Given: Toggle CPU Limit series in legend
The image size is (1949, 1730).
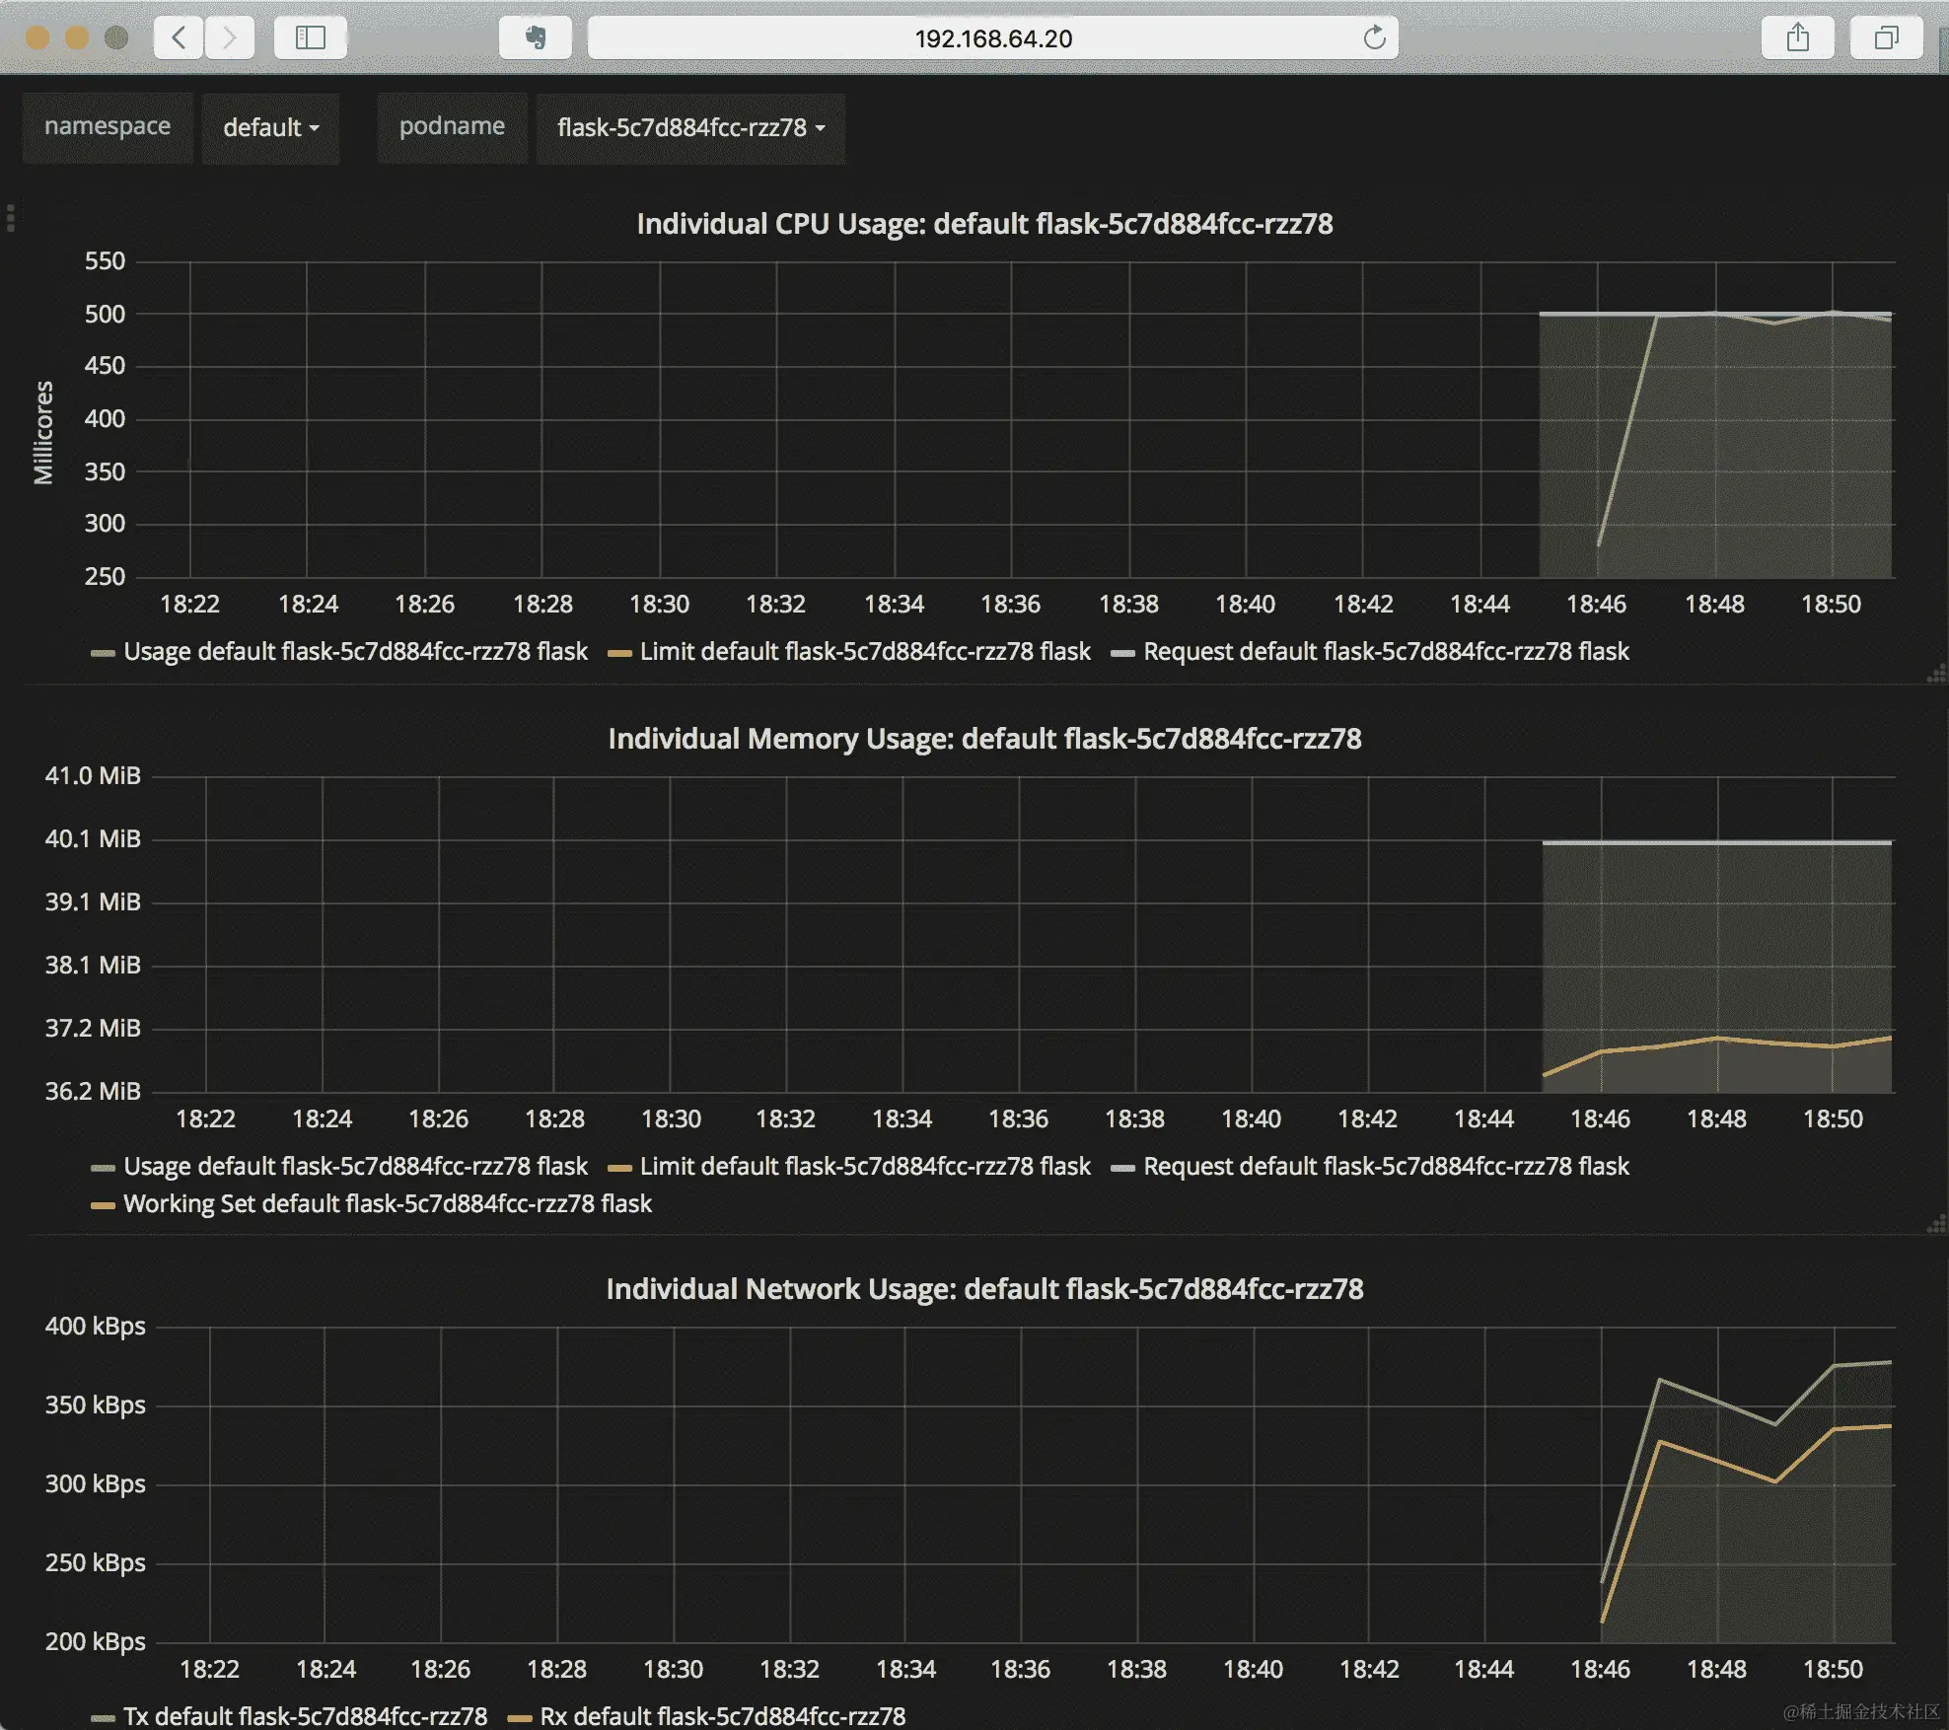Looking at the screenshot, I should (x=864, y=652).
